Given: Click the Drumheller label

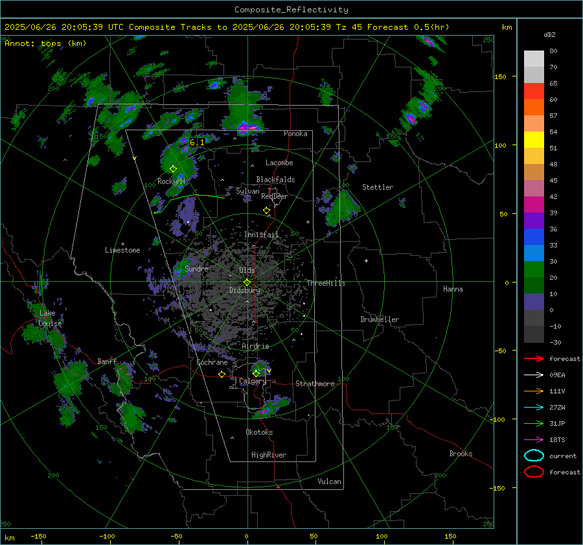Looking at the screenshot, I should [380, 319].
